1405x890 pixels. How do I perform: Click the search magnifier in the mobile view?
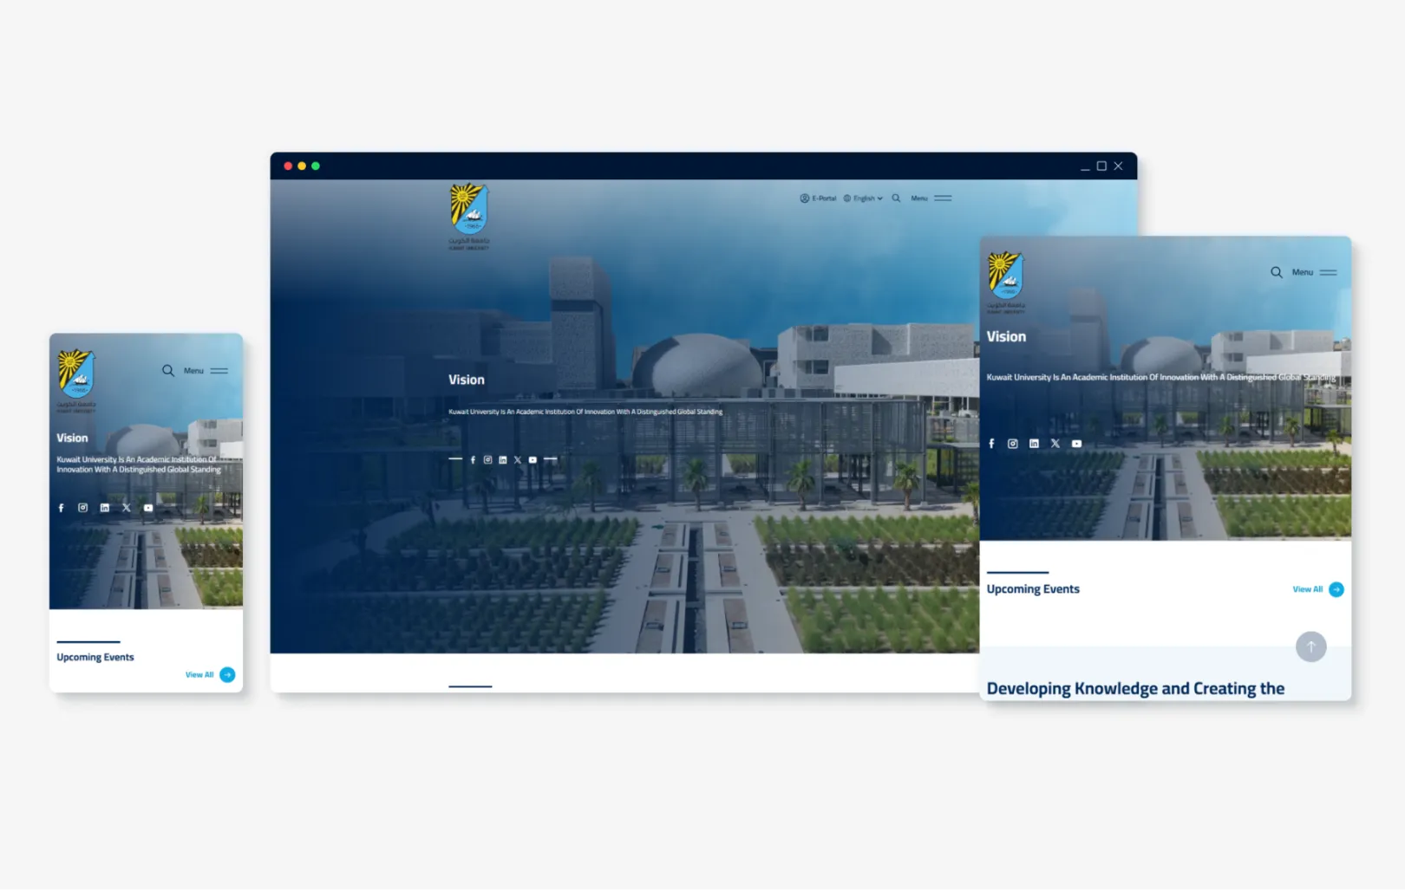[x=168, y=371]
